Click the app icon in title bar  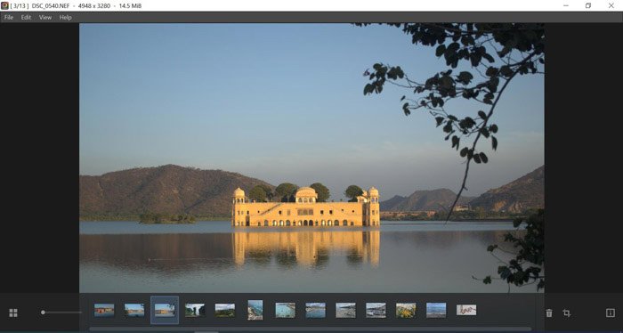pos(4,5)
